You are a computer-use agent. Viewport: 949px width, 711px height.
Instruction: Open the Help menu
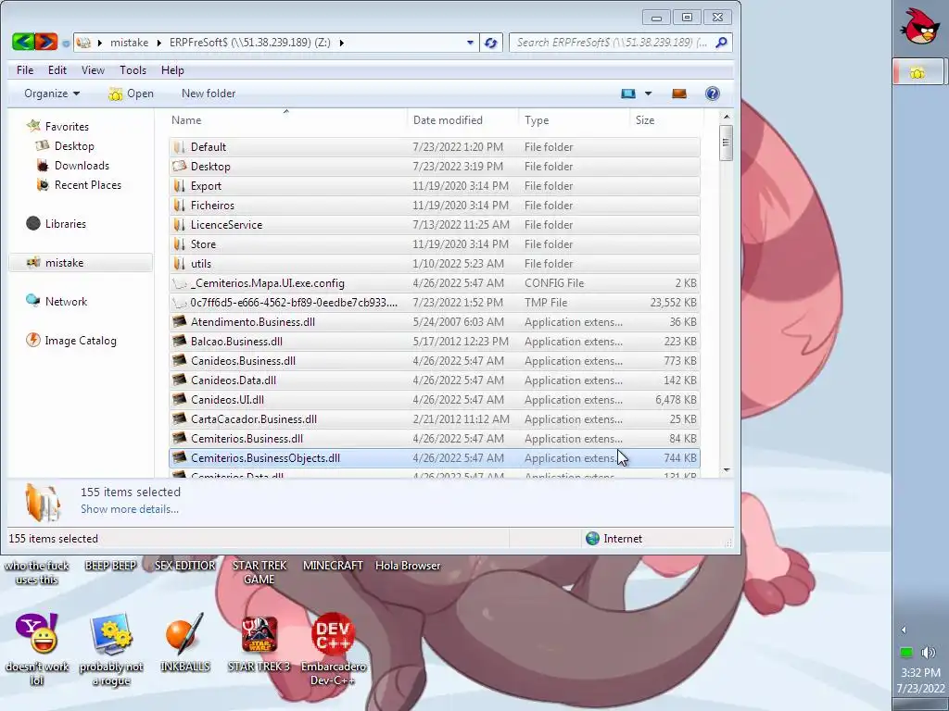click(x=172, y=70)
